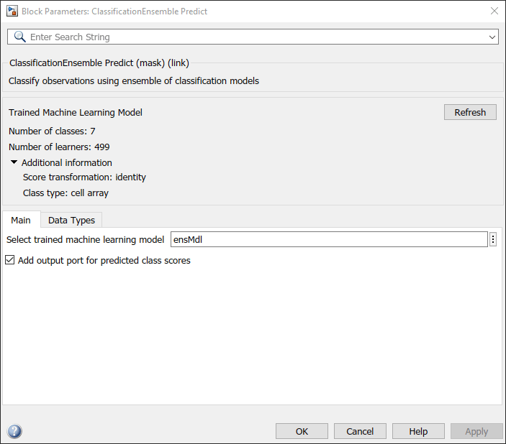Click the Refresh button

tap(470, 112)
